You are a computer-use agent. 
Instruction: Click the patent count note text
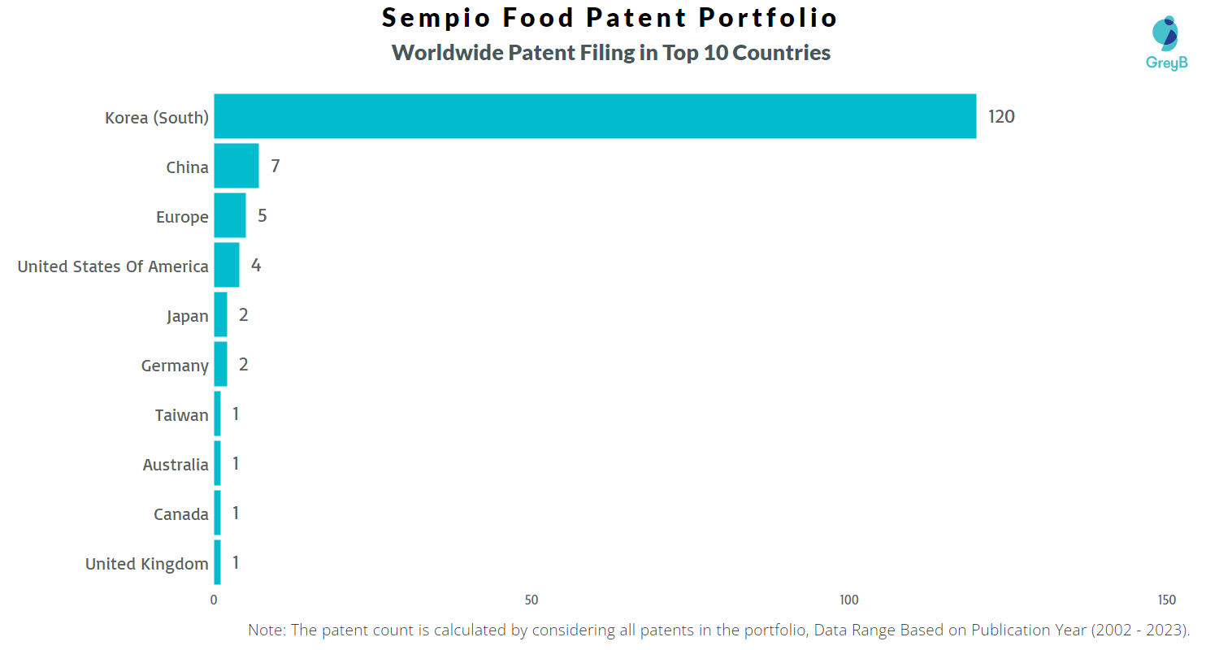click(719, 630)
